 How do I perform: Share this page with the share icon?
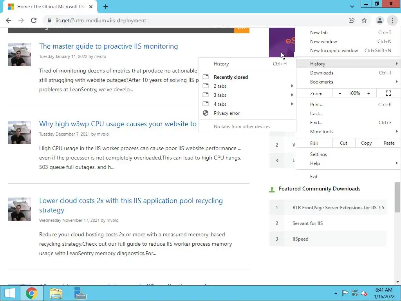point(352,20)
